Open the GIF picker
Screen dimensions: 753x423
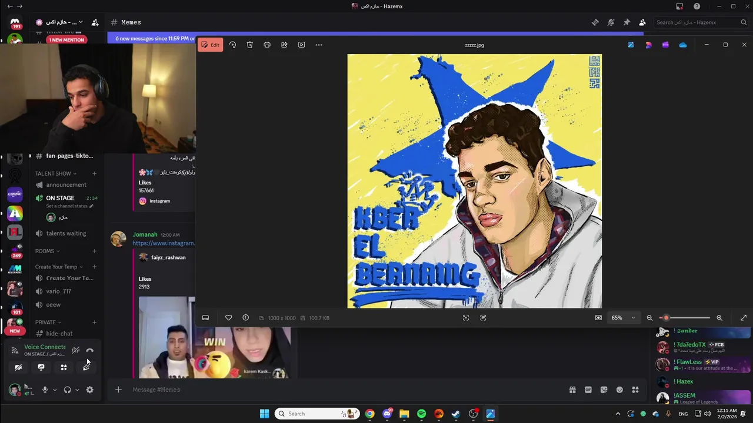pyautogui.click(x=588, y=390)
